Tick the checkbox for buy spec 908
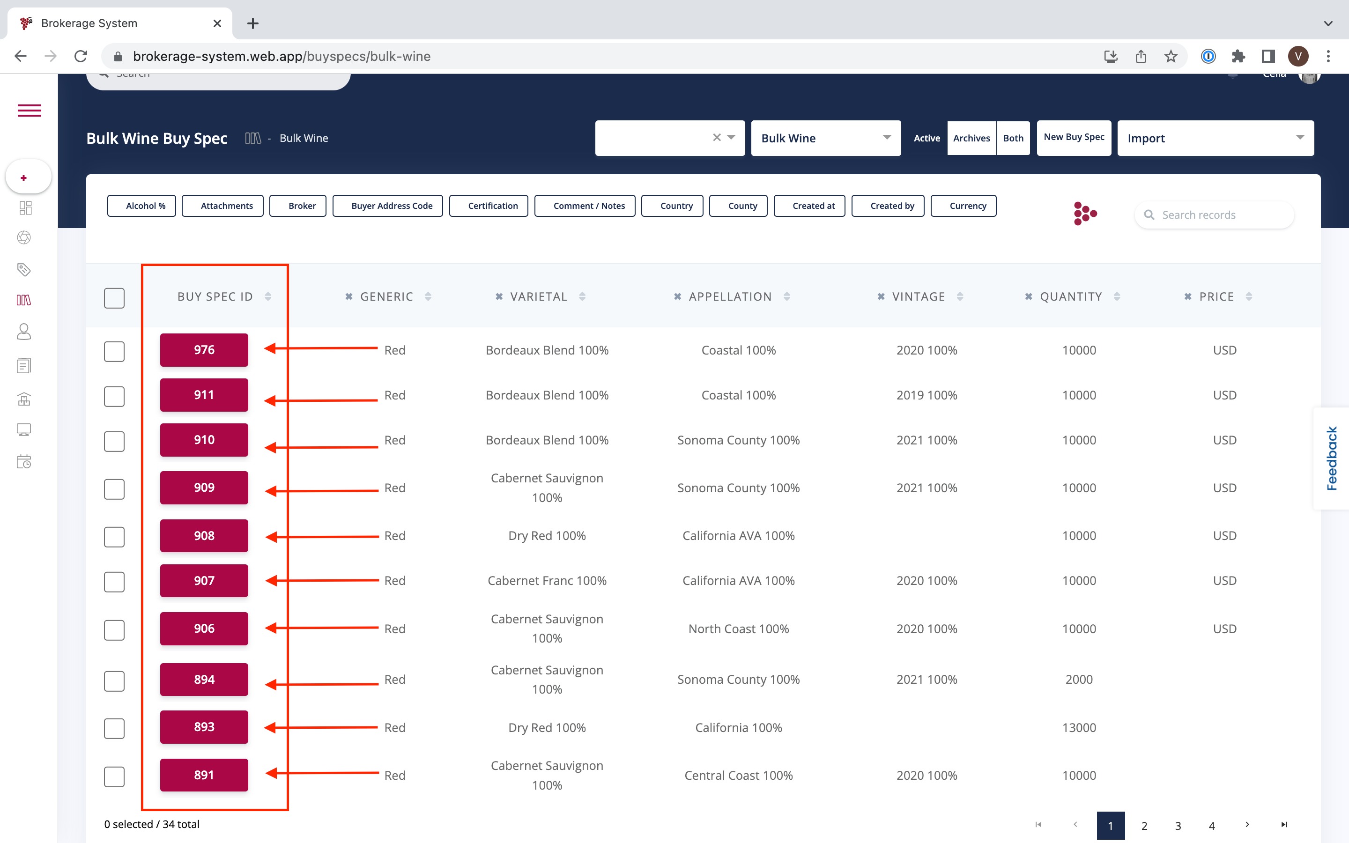1349x843 pixels. pyautogui.click(x=114, y=536)
